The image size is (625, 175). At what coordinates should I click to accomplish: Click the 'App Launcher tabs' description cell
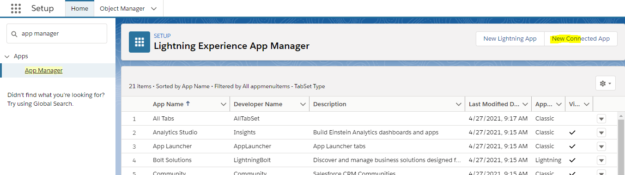[x=339, y=146]
